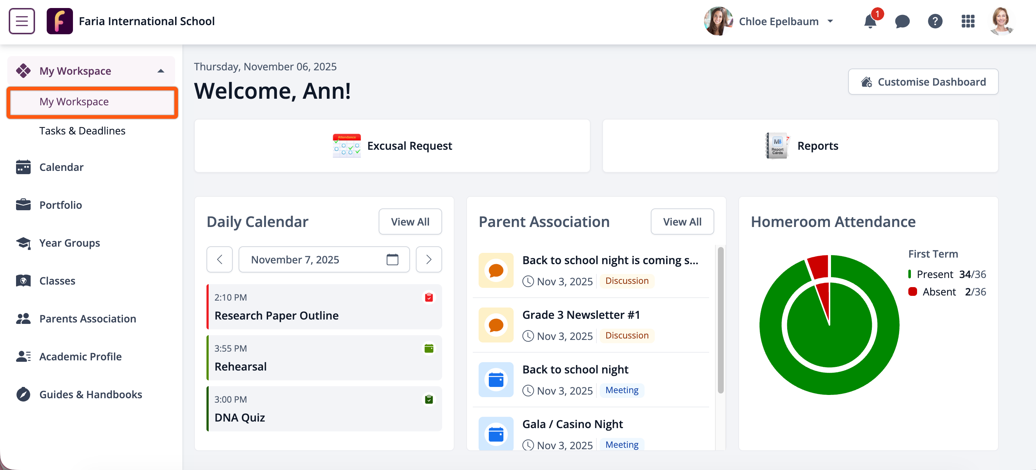Viewport: 1036px width, 470px height.
Task: Go to previous day in Daily Calendar
Action: coord(220,259)
